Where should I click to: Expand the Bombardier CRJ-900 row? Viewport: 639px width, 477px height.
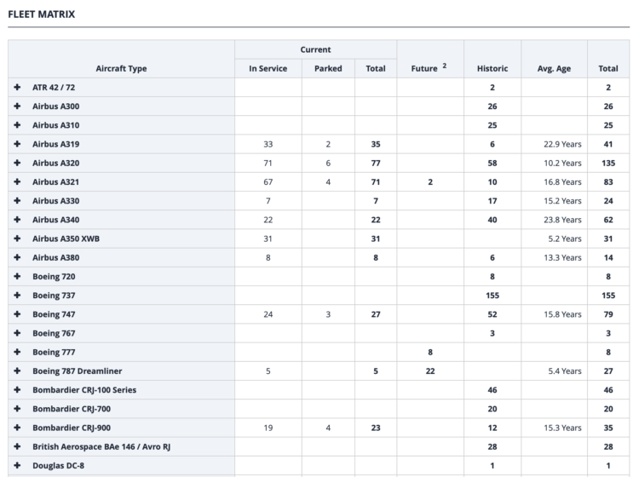click(x=17, y=428)
